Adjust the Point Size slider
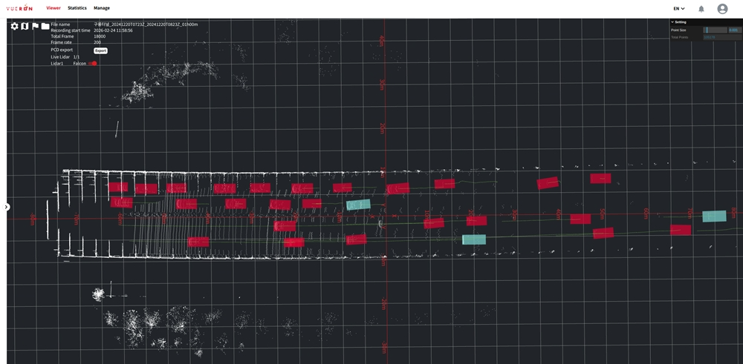 click(x=715, y=30)
